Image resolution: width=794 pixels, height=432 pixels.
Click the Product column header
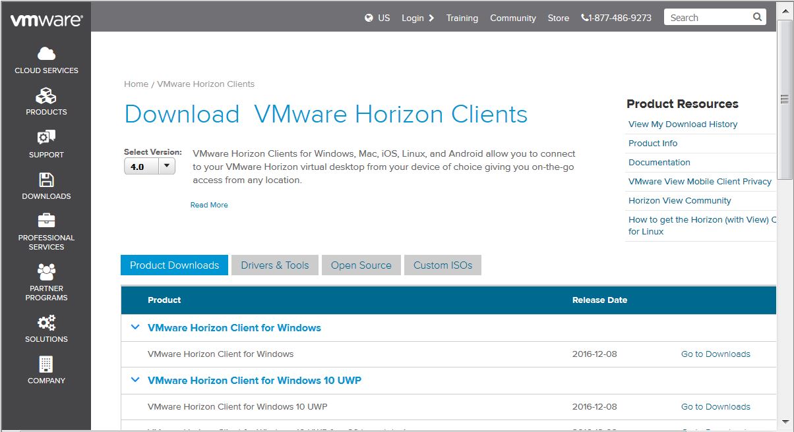click(164, 300)
